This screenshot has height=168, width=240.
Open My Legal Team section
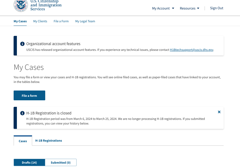pyautogui.click(x=85, y=21)
